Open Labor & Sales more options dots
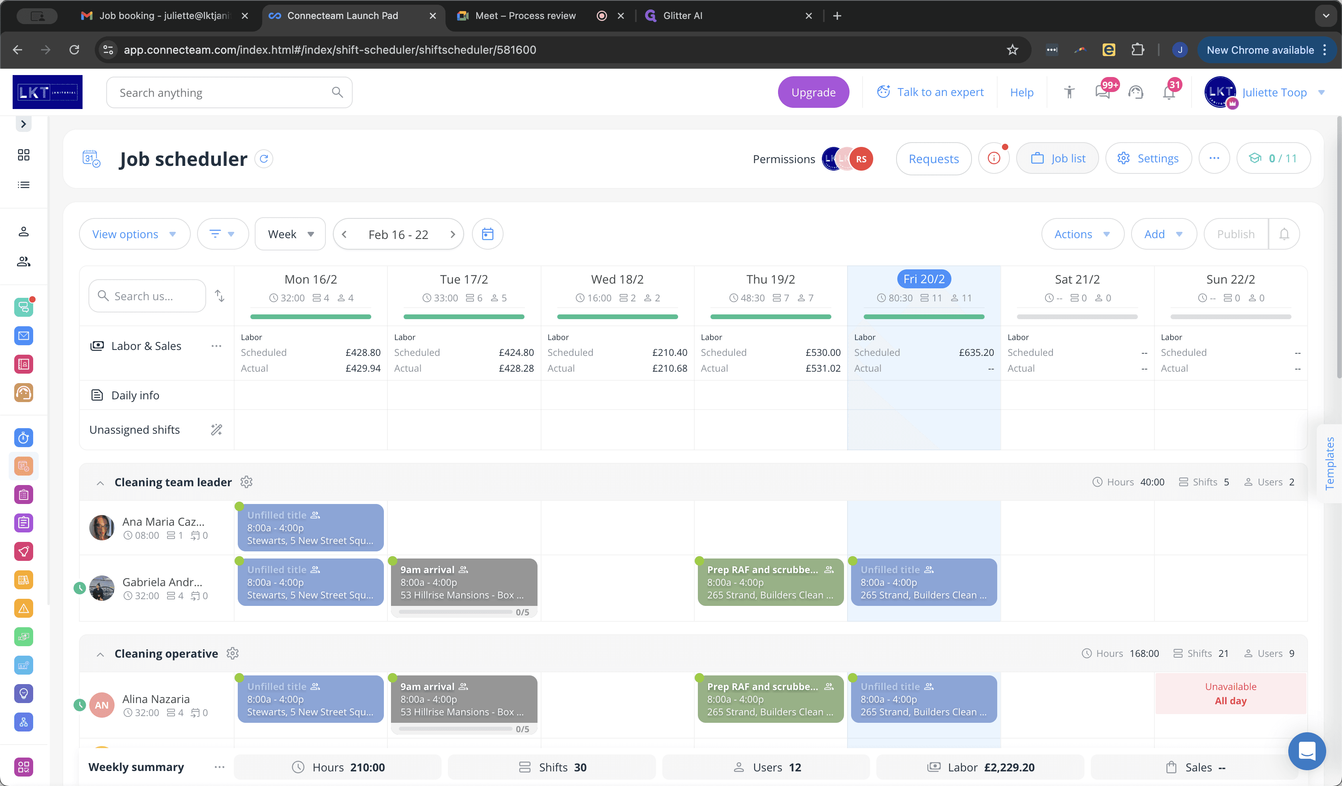The image size is (1342, 786). click(216, 346)
